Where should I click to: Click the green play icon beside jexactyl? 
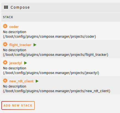click(26, 63)
